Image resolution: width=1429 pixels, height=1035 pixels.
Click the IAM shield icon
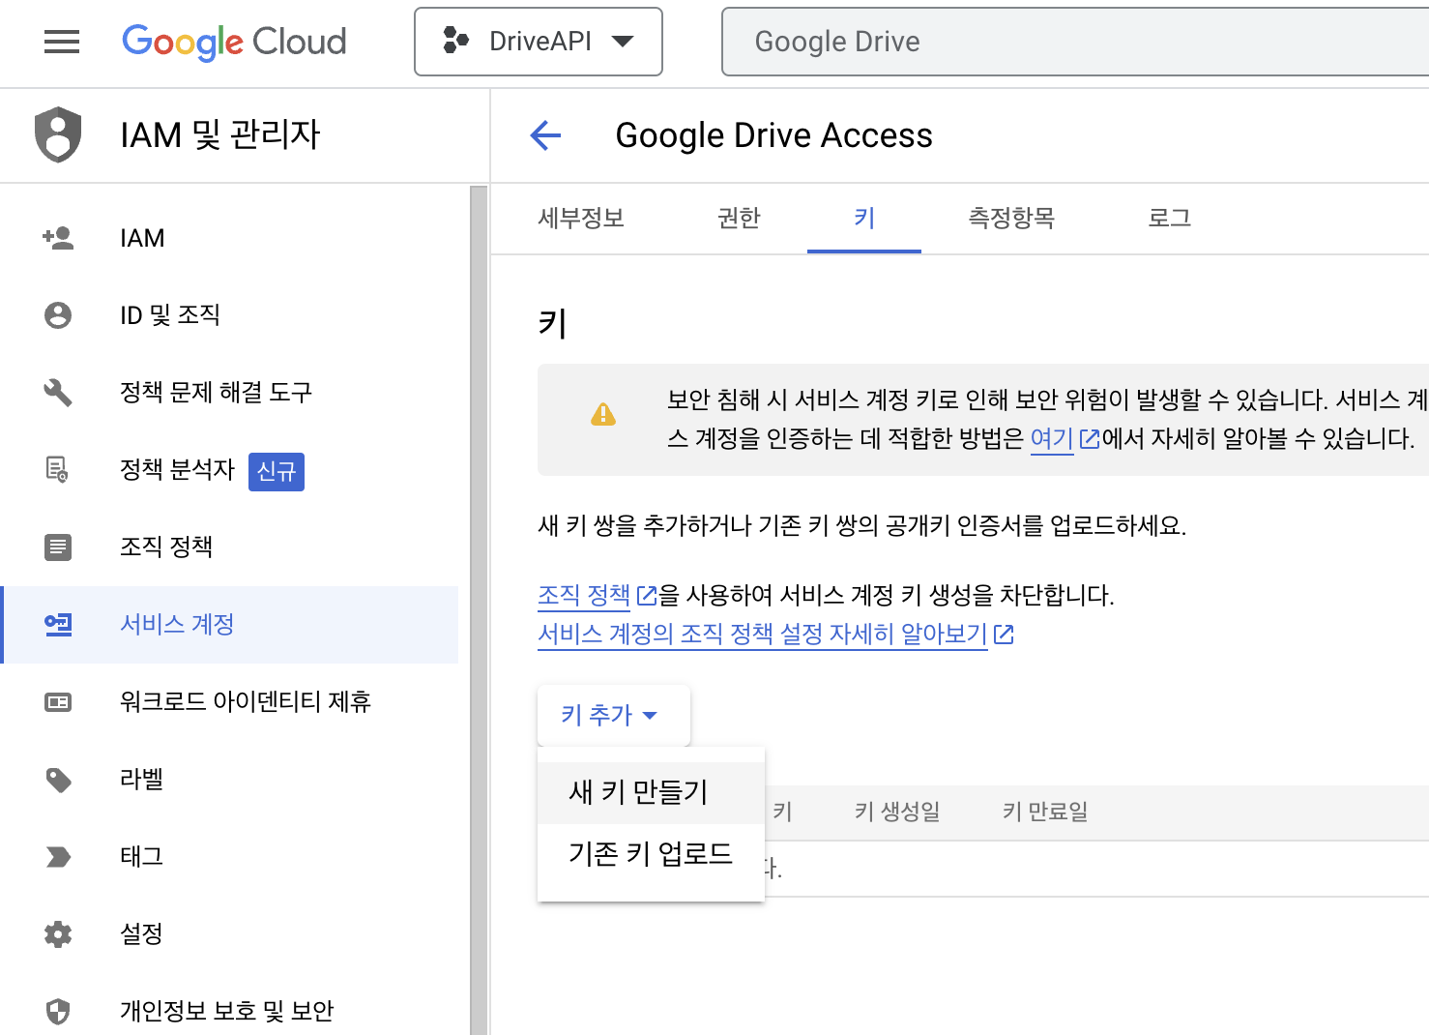[58, 134]
